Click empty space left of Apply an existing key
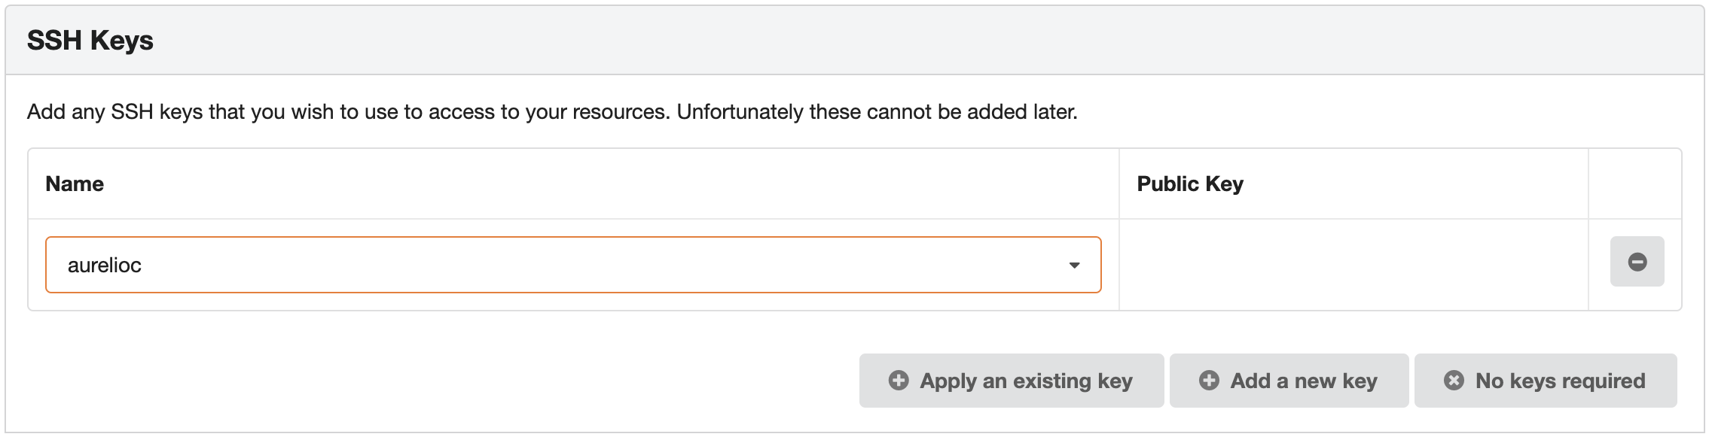 tap(452, 381)
